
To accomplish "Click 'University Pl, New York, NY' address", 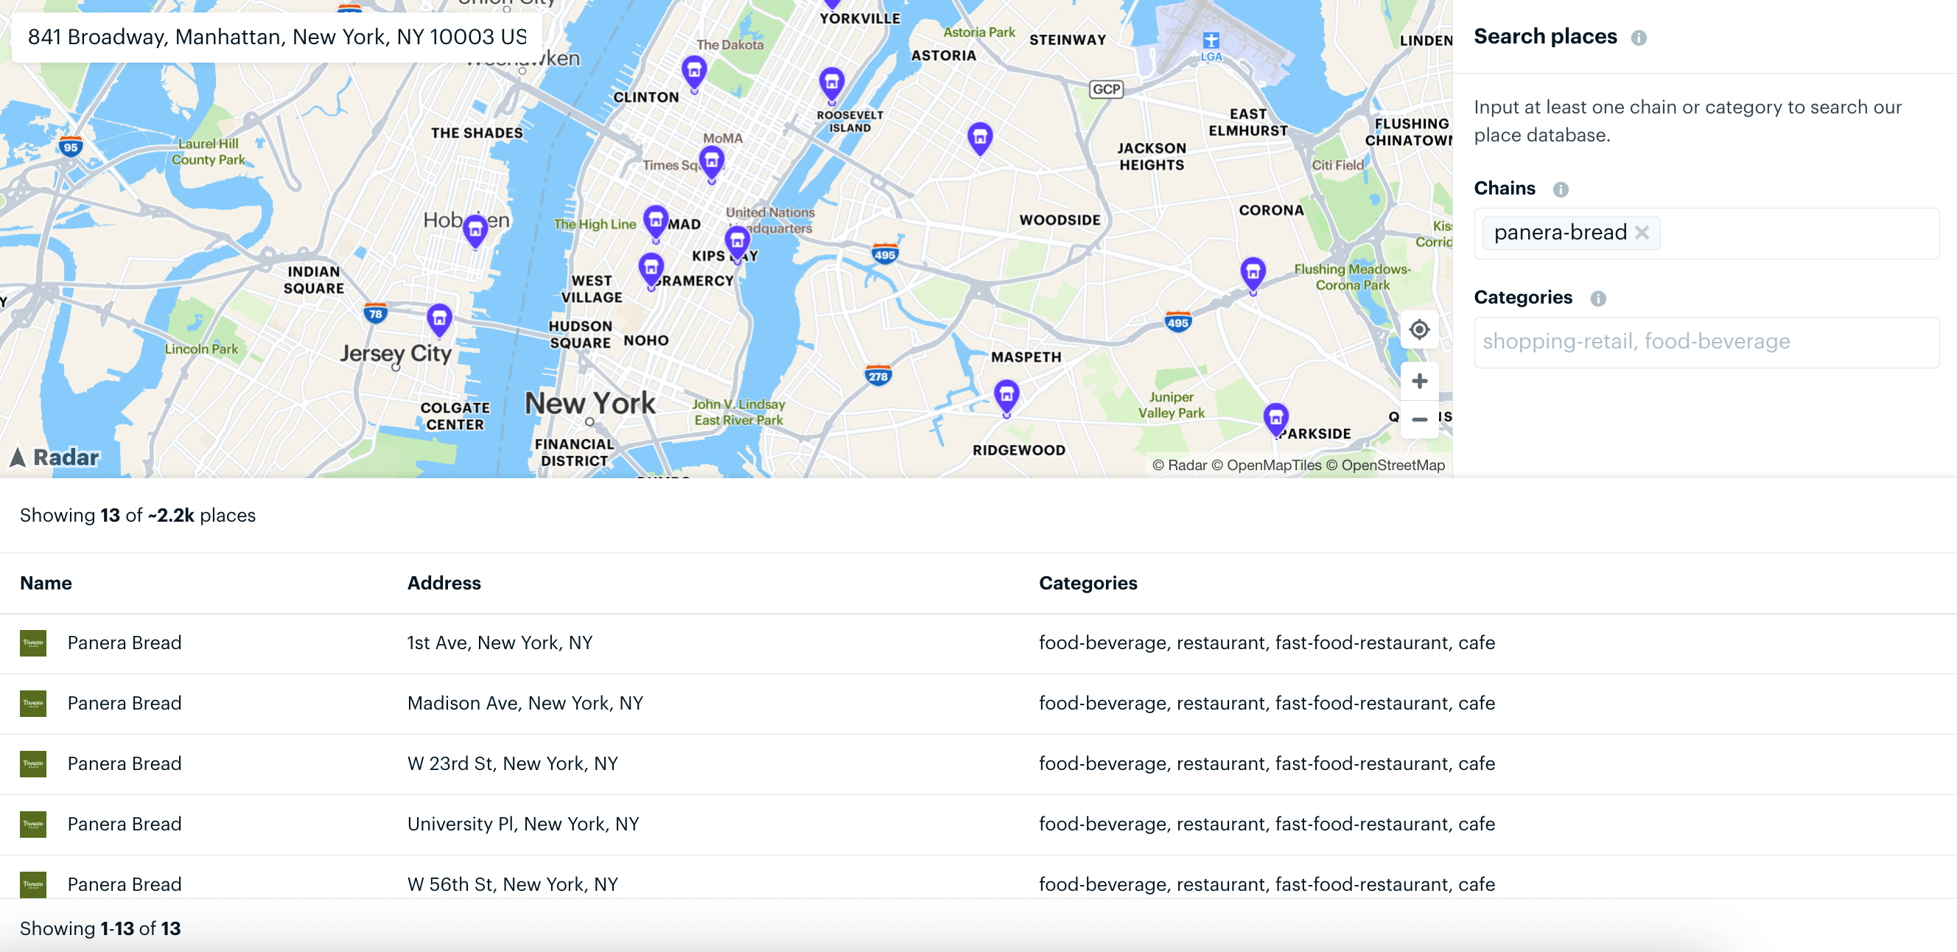I will [522, 825].
